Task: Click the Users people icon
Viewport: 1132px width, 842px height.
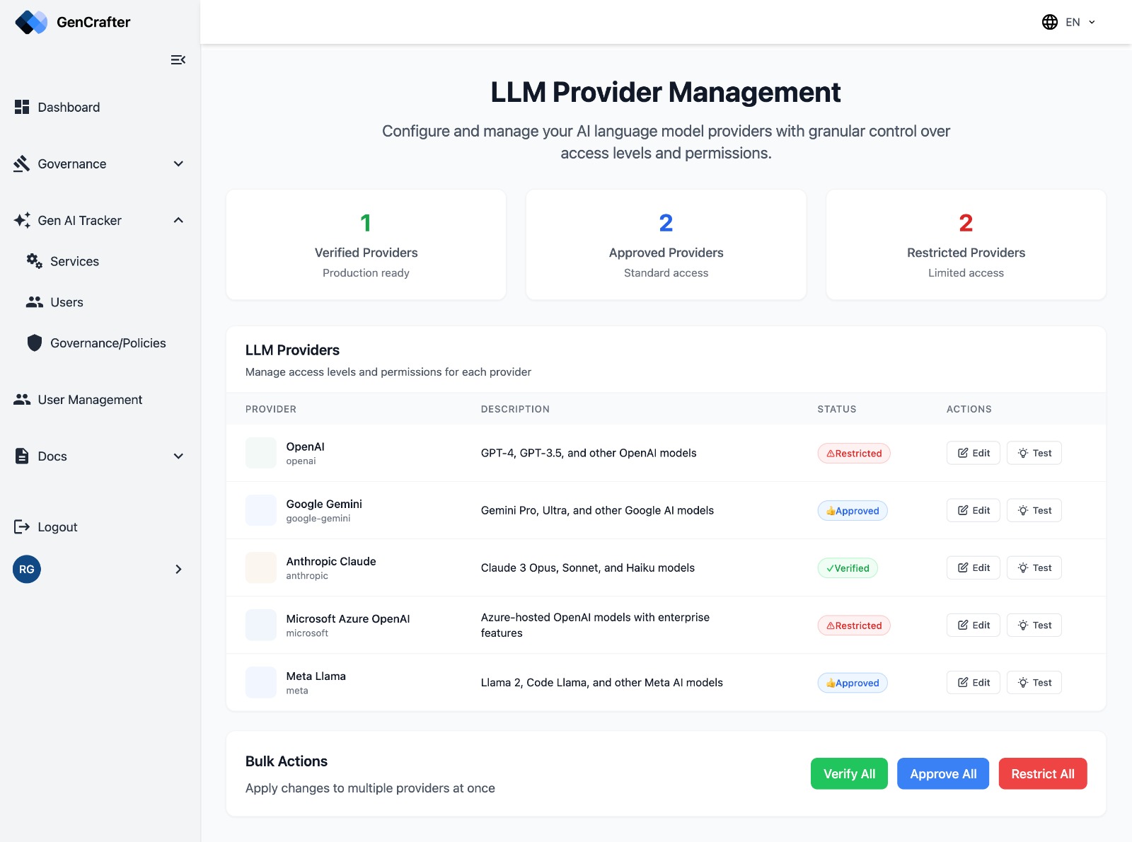Action: click(x=35, y=302)
